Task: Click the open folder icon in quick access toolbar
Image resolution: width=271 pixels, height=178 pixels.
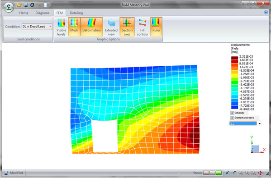Action: point(19,5)
